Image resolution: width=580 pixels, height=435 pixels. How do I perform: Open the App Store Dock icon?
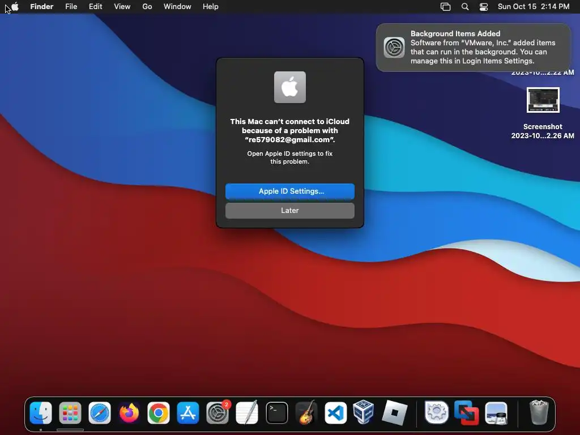[x=188, y=413]
